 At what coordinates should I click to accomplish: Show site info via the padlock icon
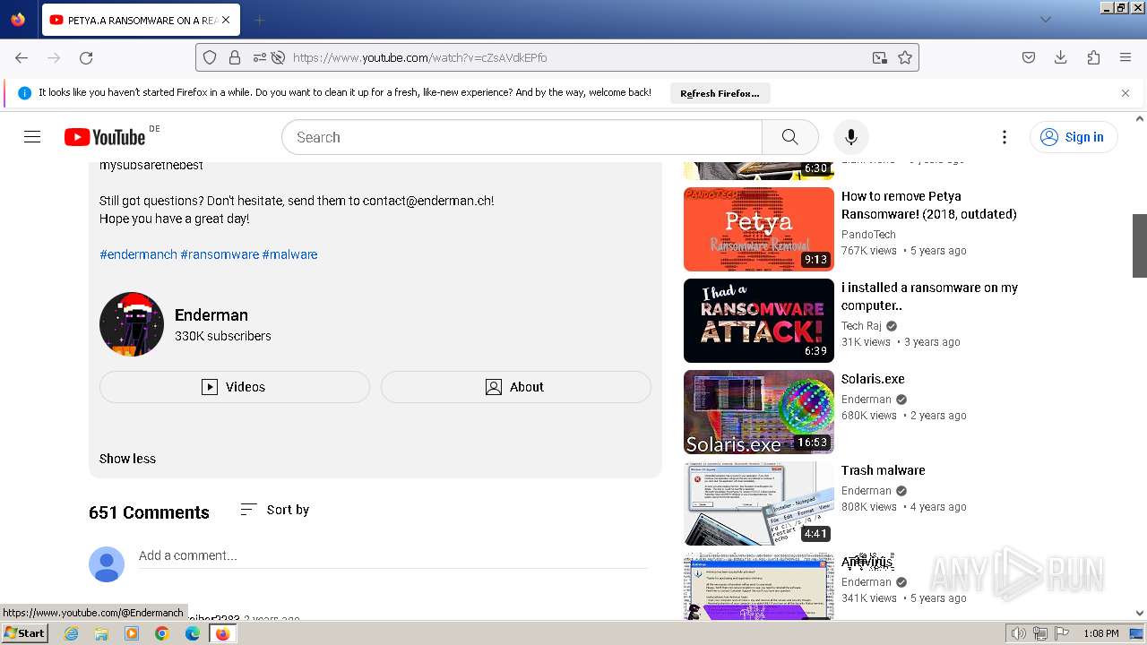235,57
